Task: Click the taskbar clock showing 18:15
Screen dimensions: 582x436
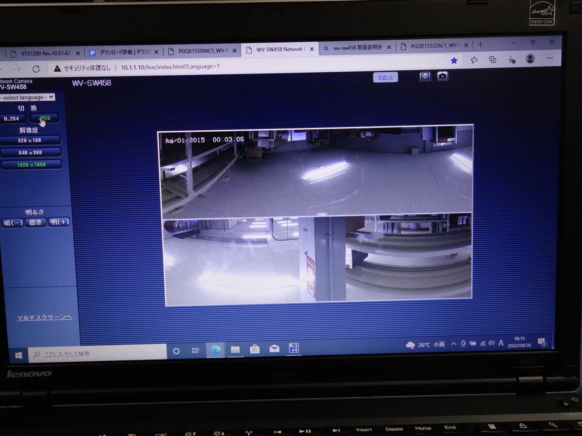Action: [518, 342]
